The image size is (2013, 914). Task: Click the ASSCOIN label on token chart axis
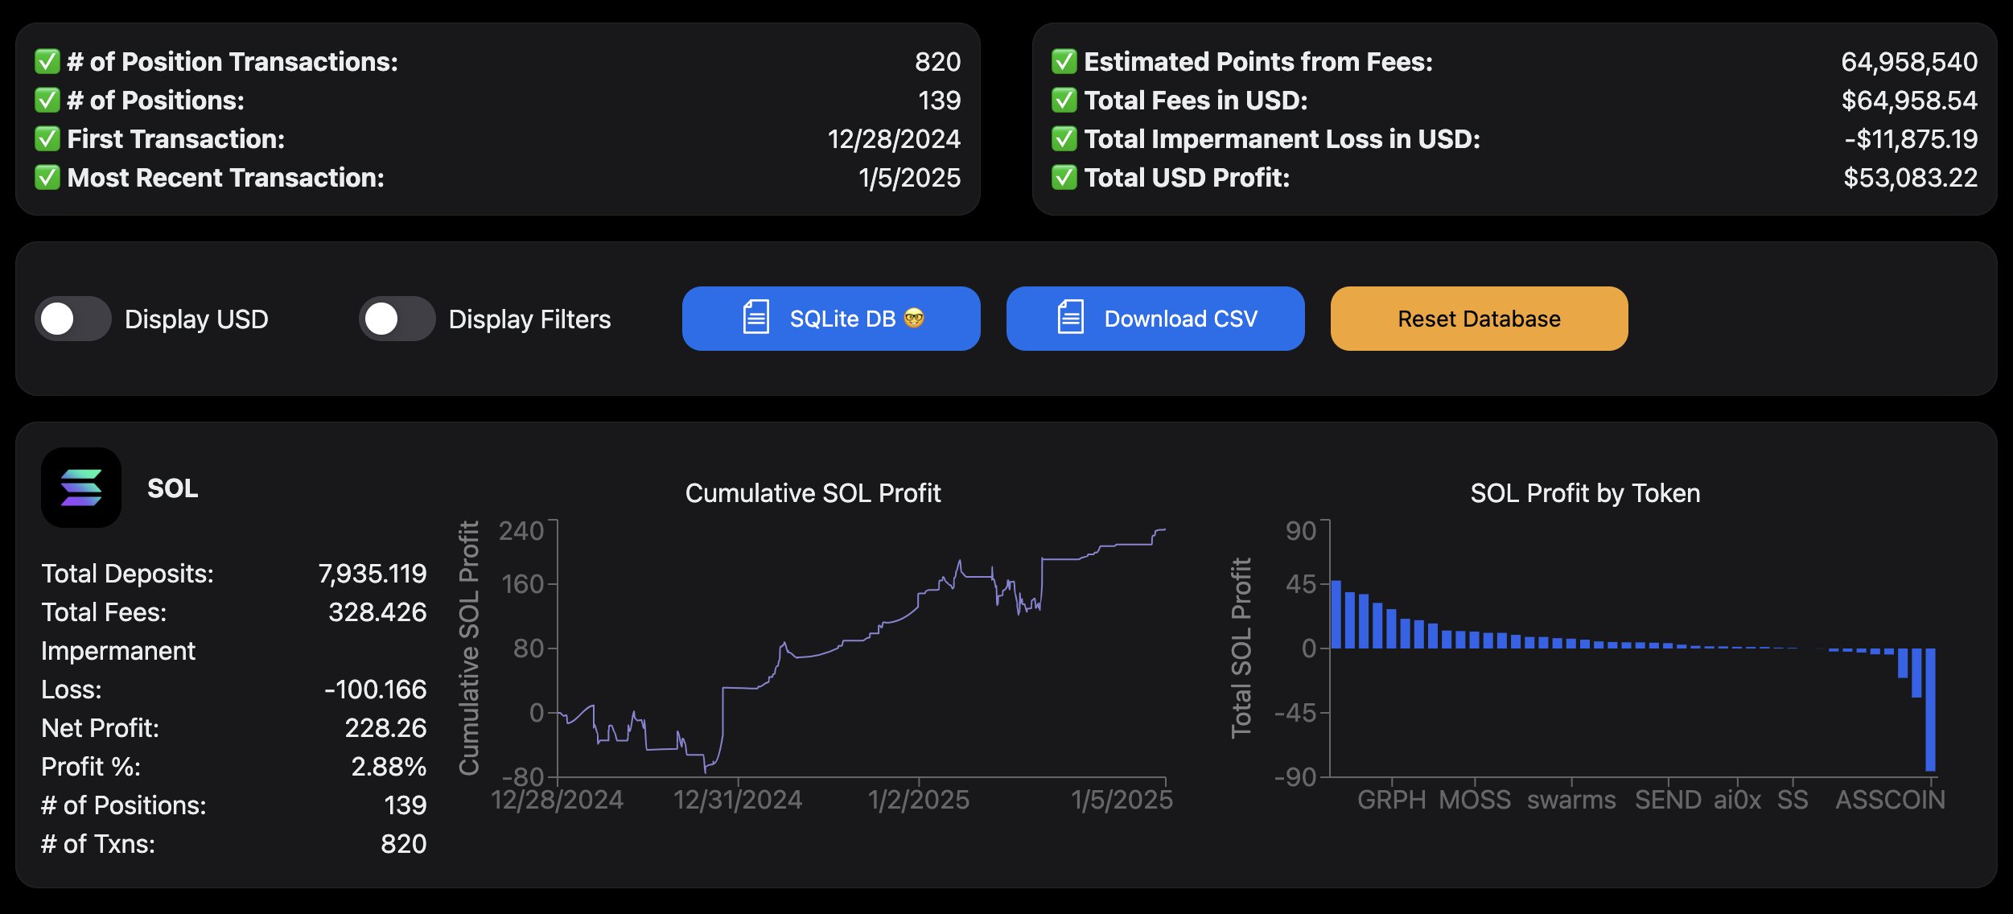click(1890, 800)
